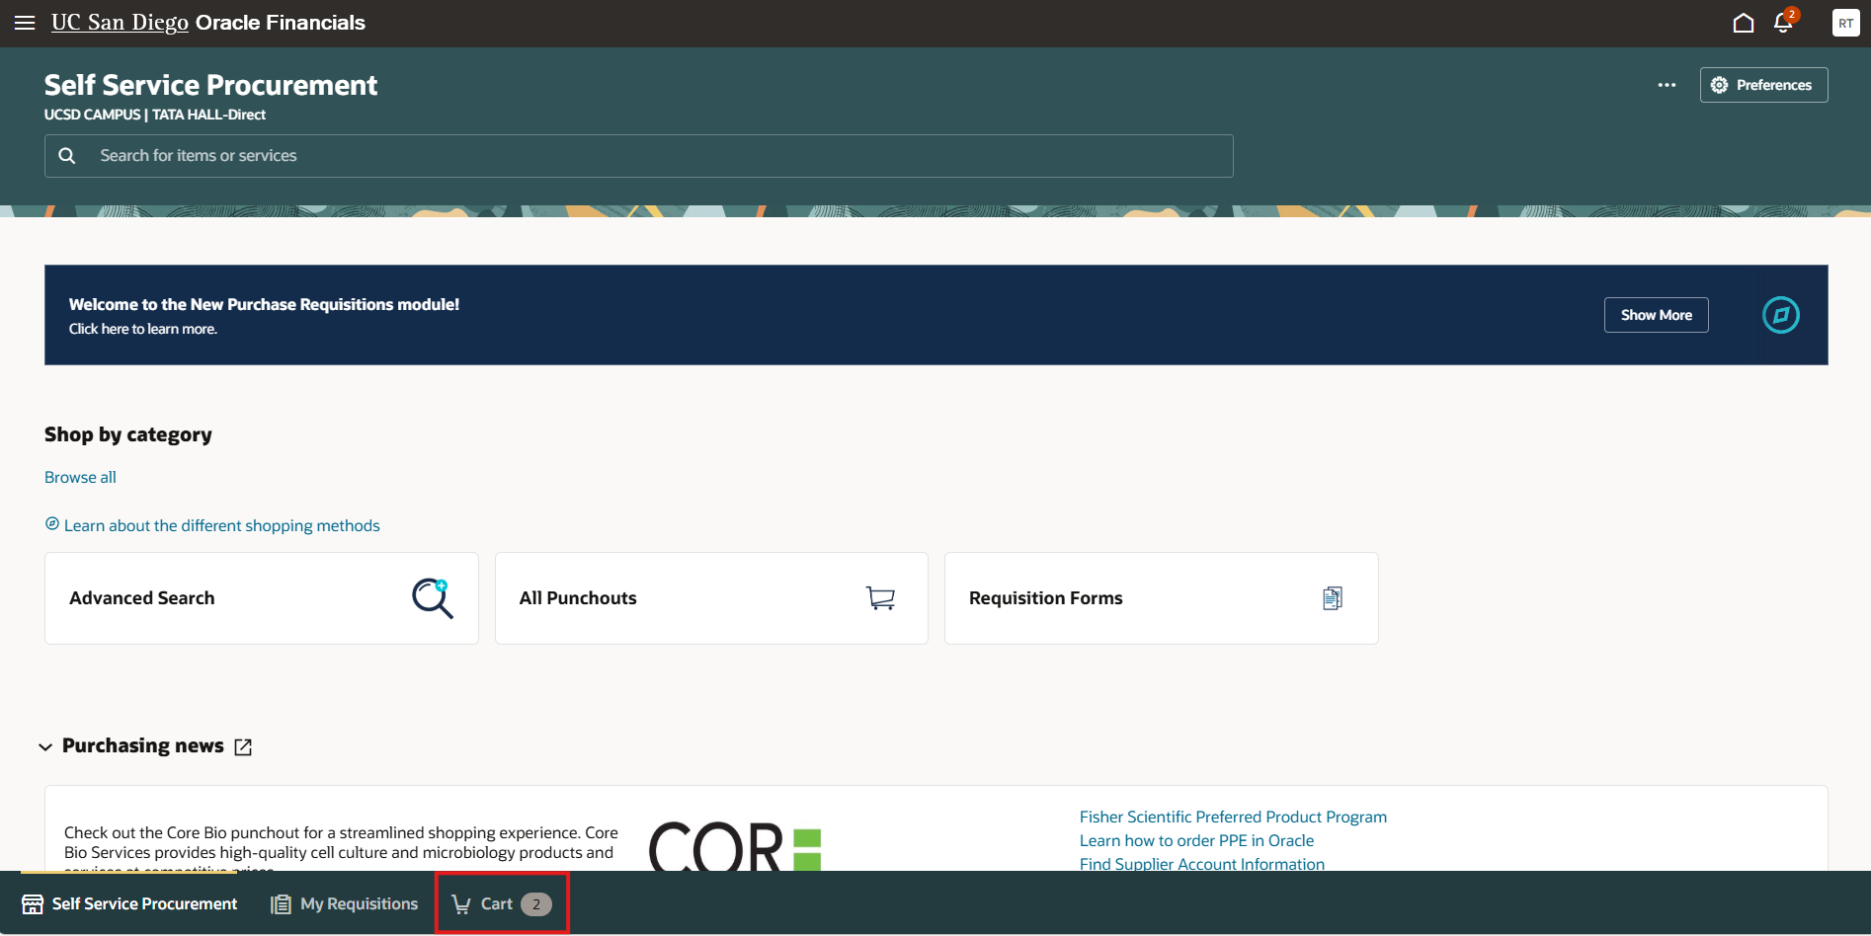This screenshot has height=936, width=1871.
Task: Open the Advanced Search card
Action: [x=262, y=598]
